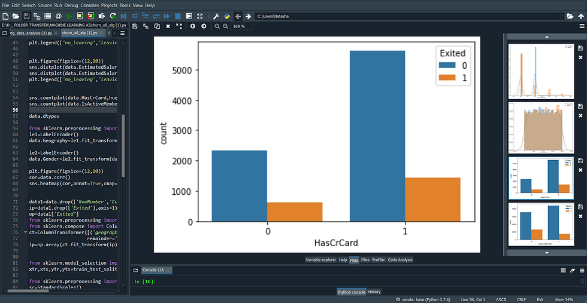587x303 pixels.
Task: Open the editor pane options hamburger menu
Action: coord(122,33)
